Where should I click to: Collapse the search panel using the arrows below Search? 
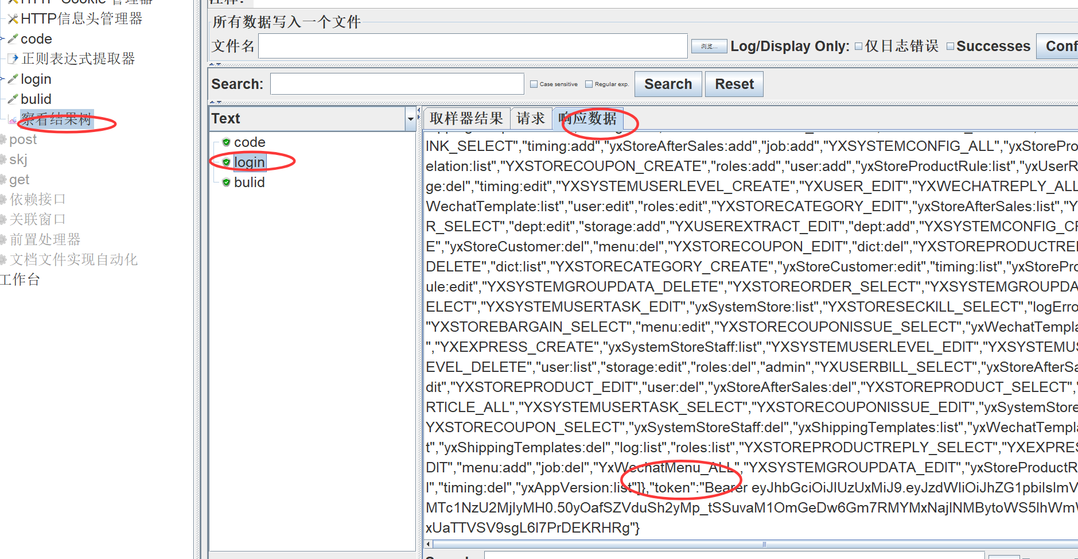215,102
